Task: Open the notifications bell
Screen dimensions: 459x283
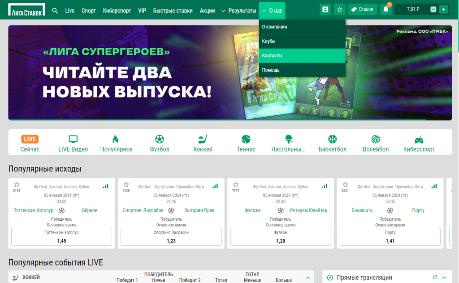Action: [x=386, y=9]
